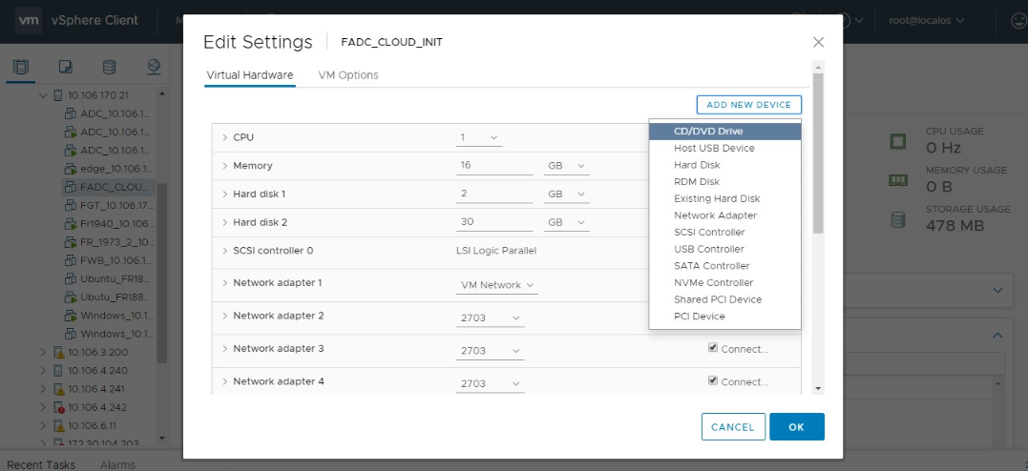
Task: Select CD/DVD Drive from the device menu
Action: click(708, 132)
